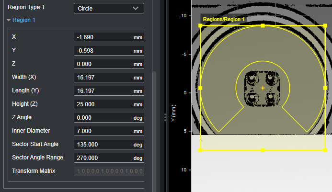Click the Regions/Region 1 label in viewer
The image size is (332, 192).
pyautogui.click(x=224, y=19)
